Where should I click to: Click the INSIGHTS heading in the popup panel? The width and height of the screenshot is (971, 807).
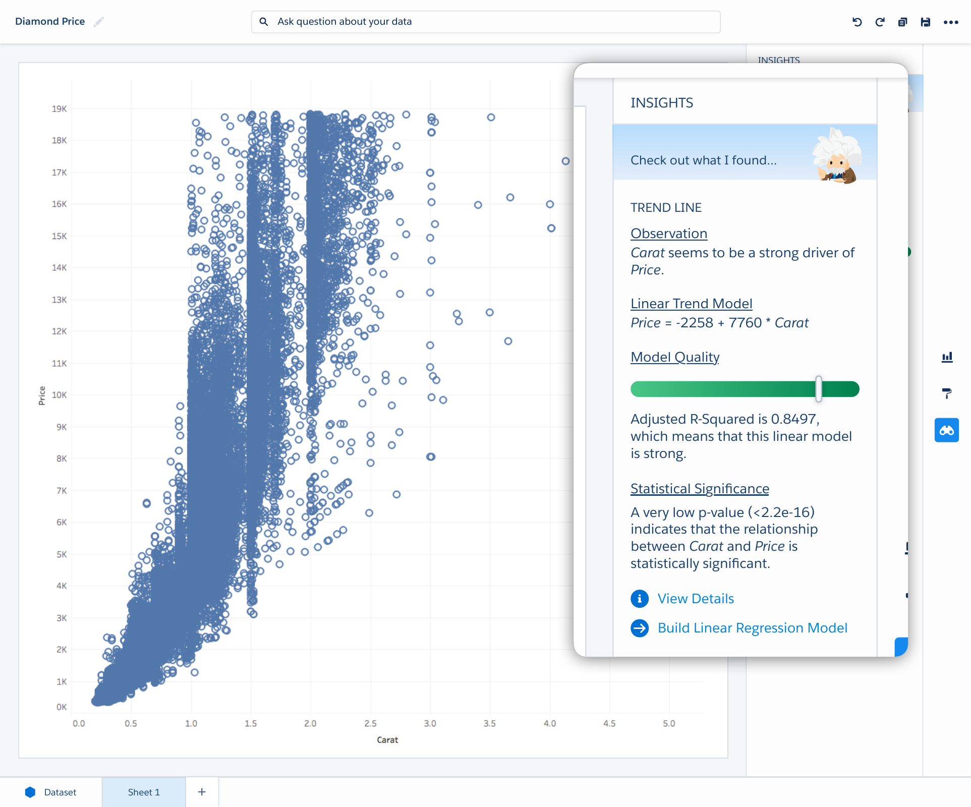[662, 103]
